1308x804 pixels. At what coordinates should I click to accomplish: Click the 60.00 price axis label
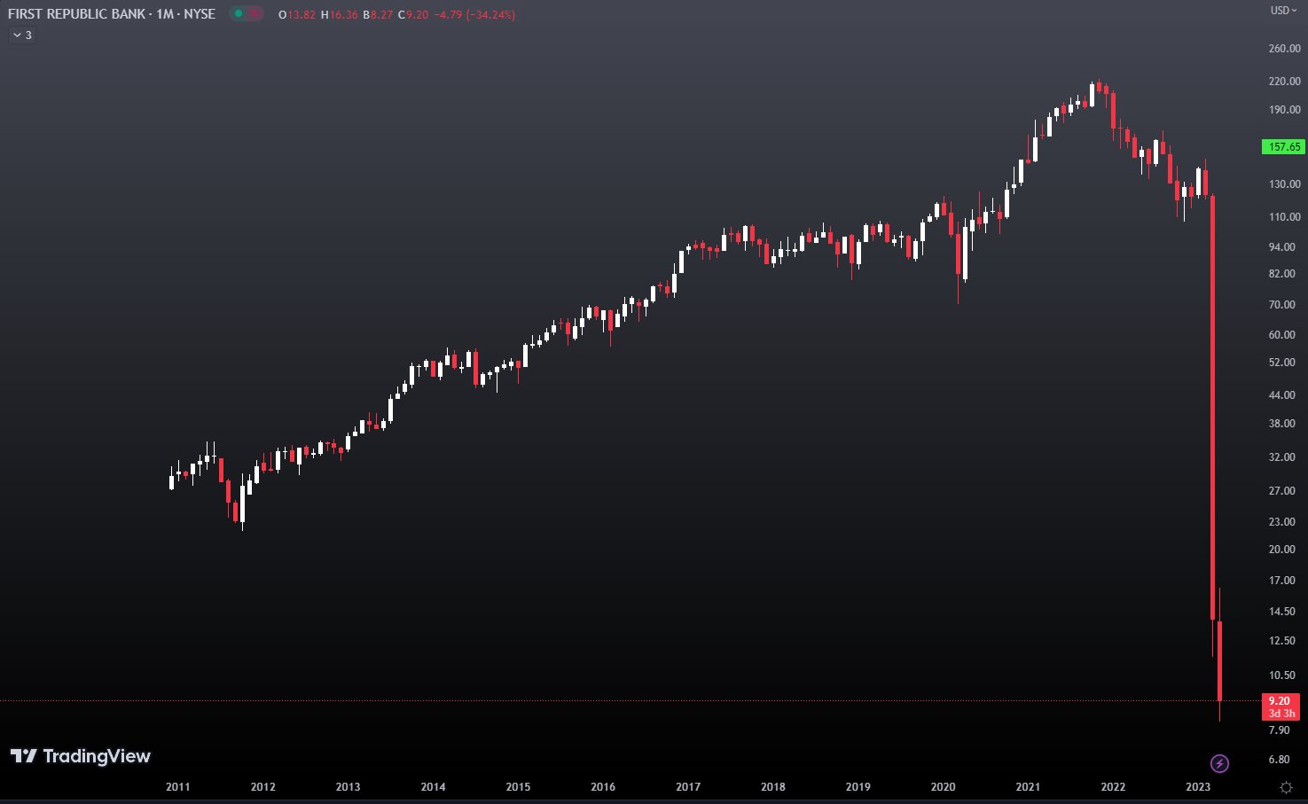(1282, 335)
